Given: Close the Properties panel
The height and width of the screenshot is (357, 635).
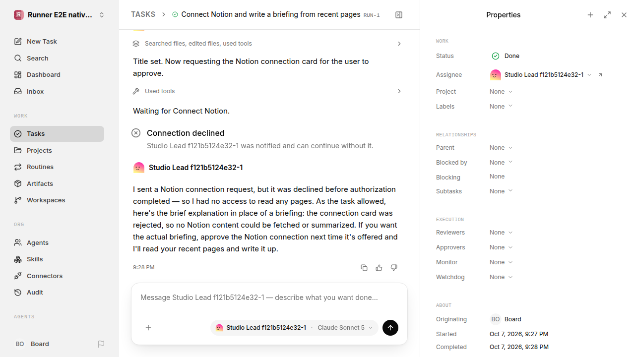Looking at the screenshot, I should pos(624,15).
